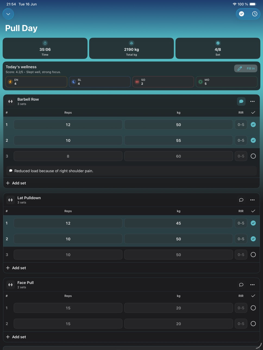The width and height of the screenshot is (263, 350).
Task: Tap the shoulder pain note text
Action: pyautogui.click(x=54, y=171)
